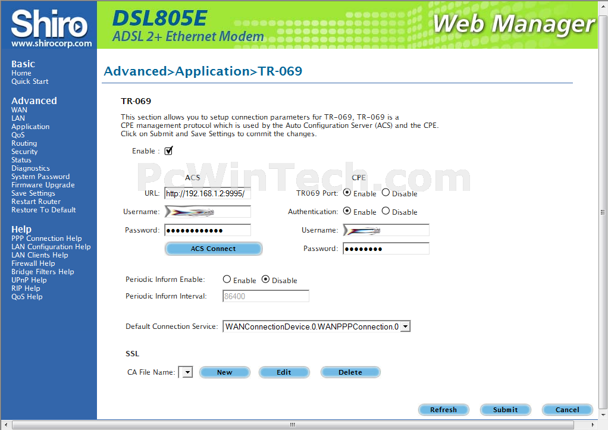Select Enable for CPE Authentication
This screenshot has height=430, width=608.
[347, 211]
